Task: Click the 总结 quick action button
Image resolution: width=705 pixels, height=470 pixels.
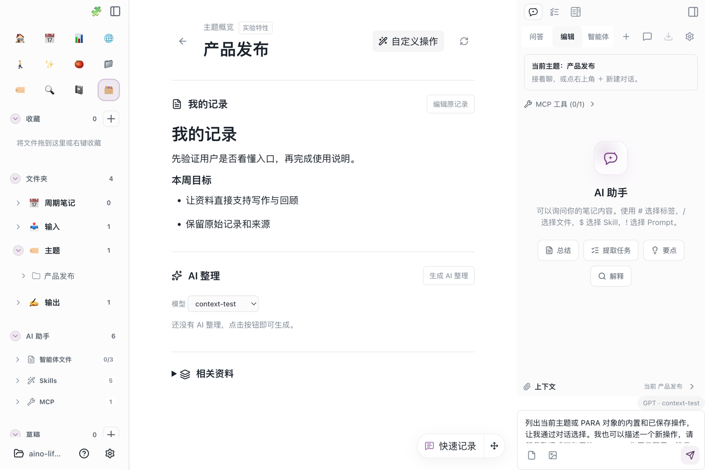Action: click(558, 251)
